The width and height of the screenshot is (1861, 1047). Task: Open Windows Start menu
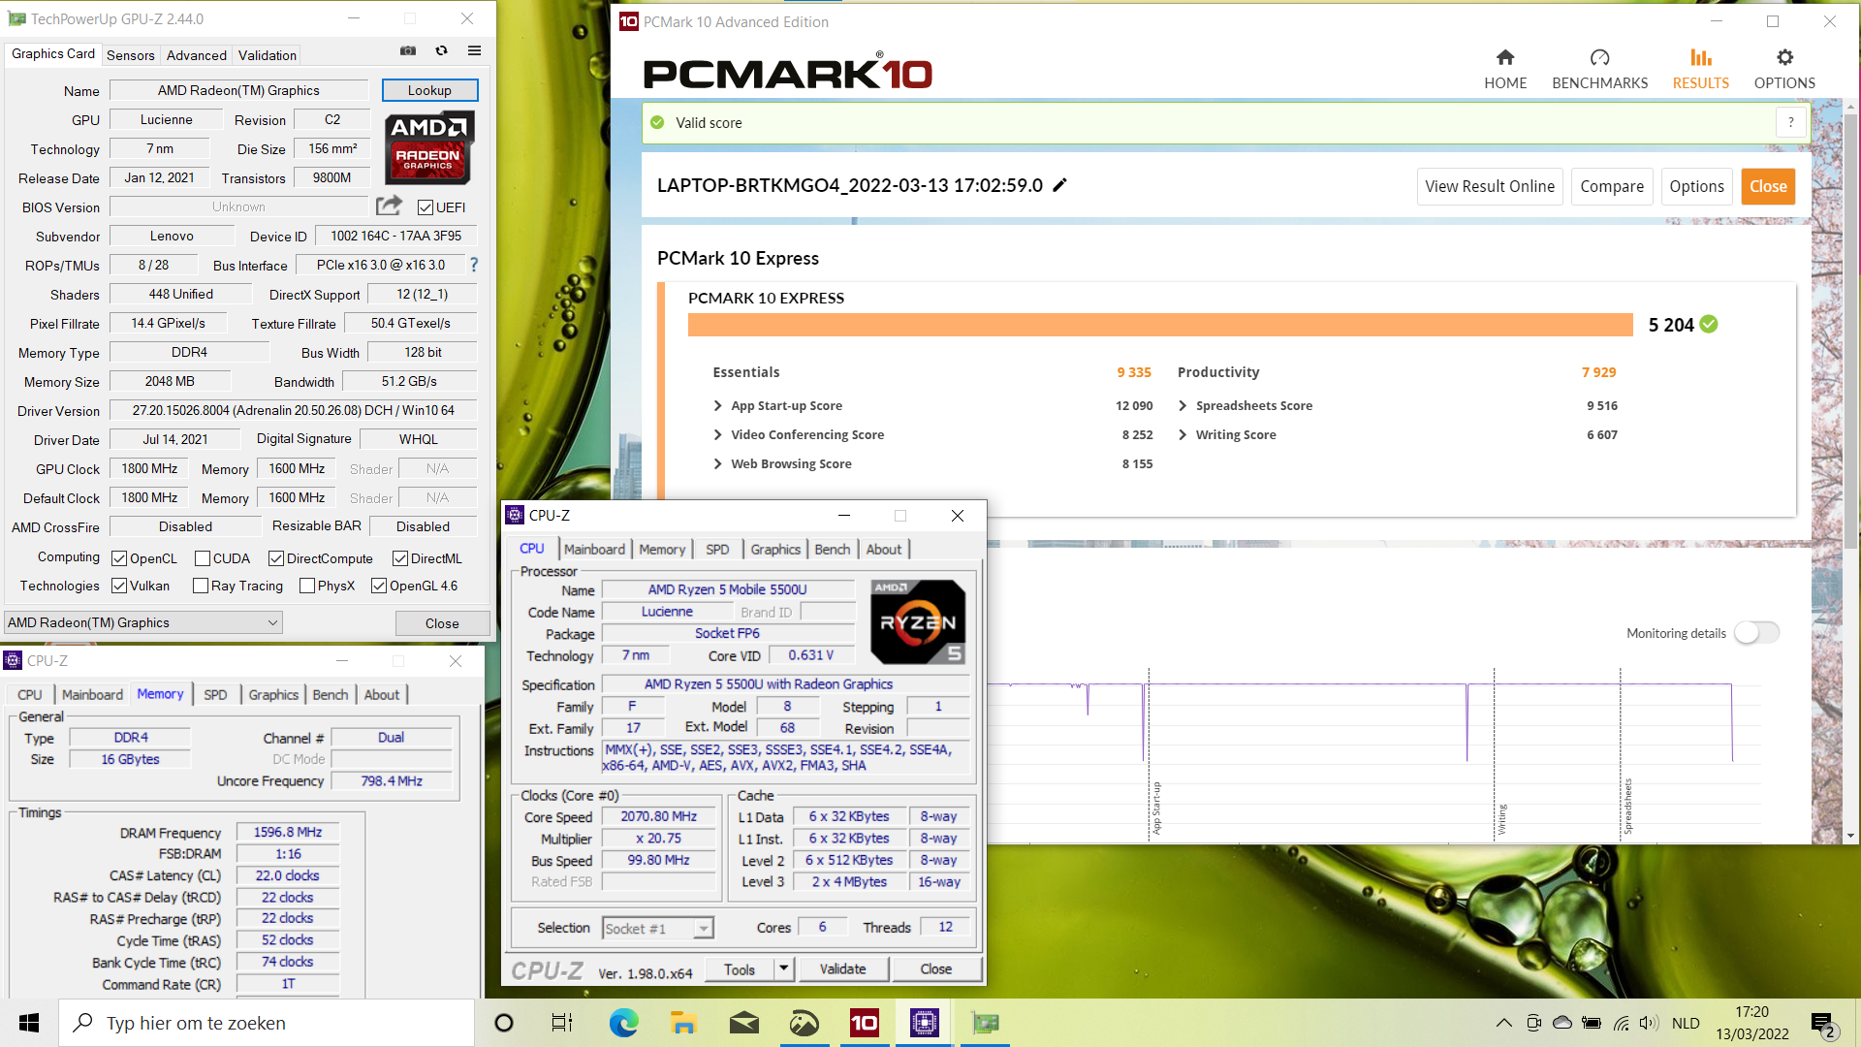pos(29,1023)
